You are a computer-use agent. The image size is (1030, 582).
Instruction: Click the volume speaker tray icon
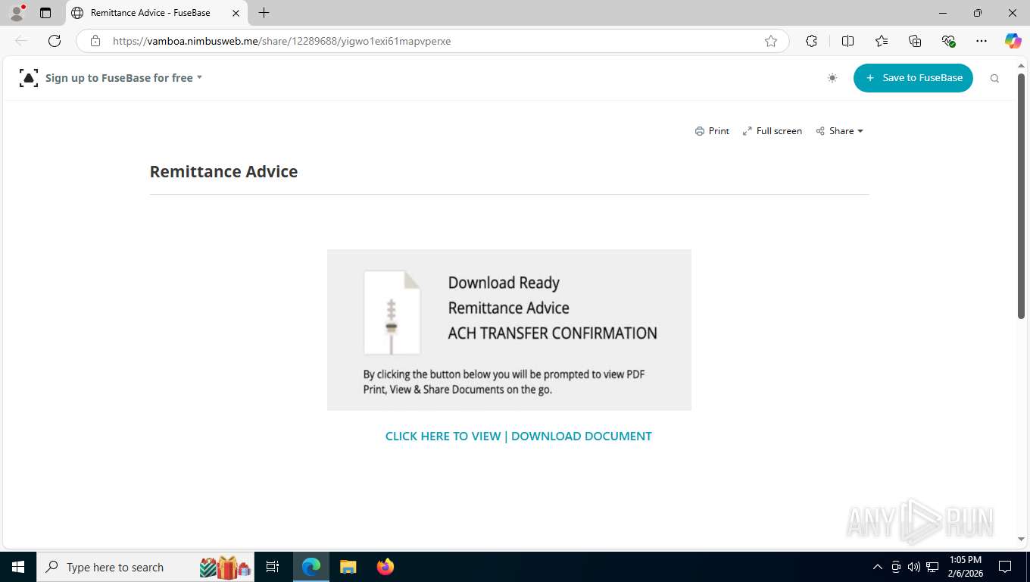[x=914, y=567]
